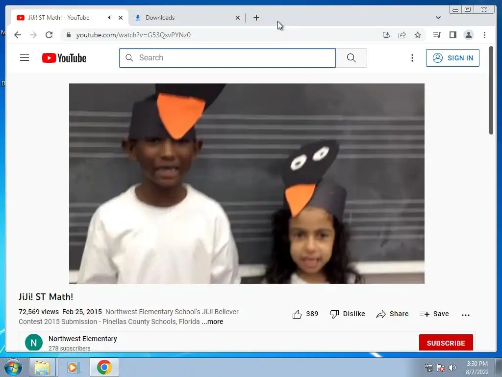
Task: Click the address bar URL
Action: tap(133, 35)
